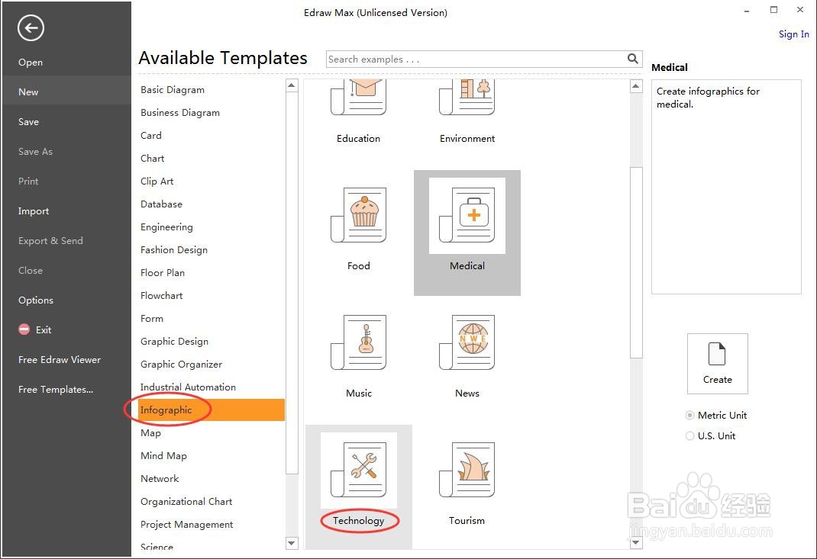Select the Technology wrench template icon
This screenshot has height=559, width=817.
pyautogui.click(x=358, y=470)
